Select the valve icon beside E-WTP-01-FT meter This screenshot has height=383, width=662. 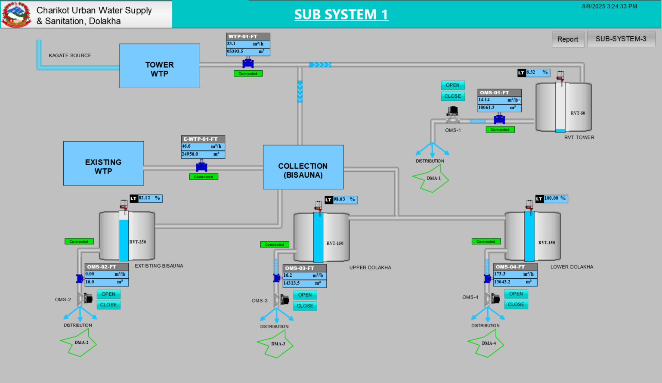point(202,167)
